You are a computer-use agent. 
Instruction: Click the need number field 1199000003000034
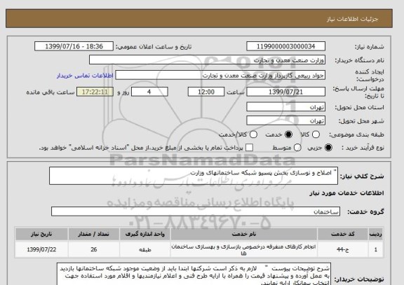285,46
